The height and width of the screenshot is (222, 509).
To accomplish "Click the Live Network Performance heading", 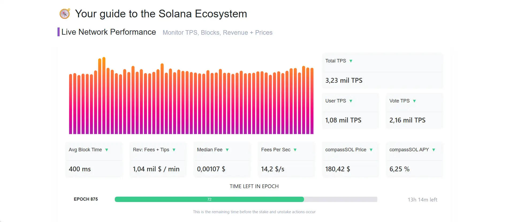I will (x=108, y=32).
